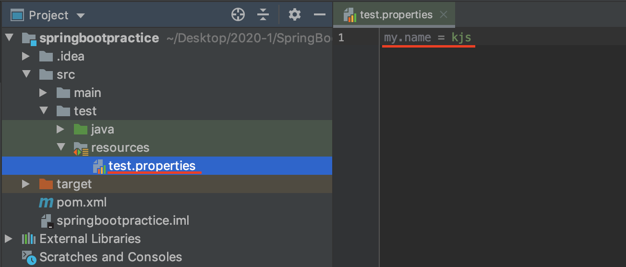The width and height of the screenshot is (626, 267).
Task: Expand the .idea folder arrow
Action: pyautogui.click(x=26, y=56)
